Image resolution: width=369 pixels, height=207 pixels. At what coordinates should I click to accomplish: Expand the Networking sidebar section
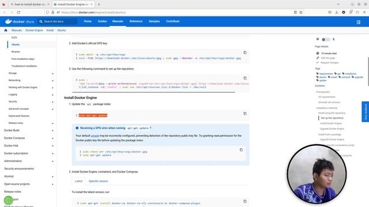click(52, 80)
